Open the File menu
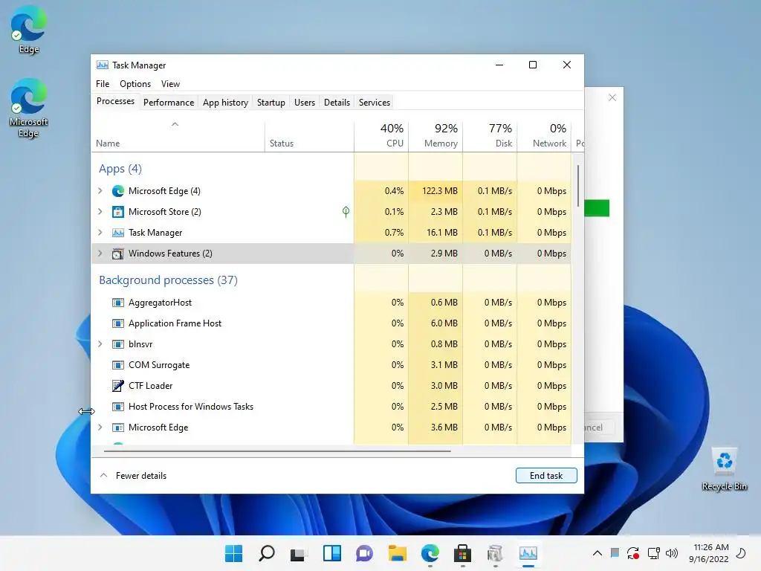 point(103,84)
